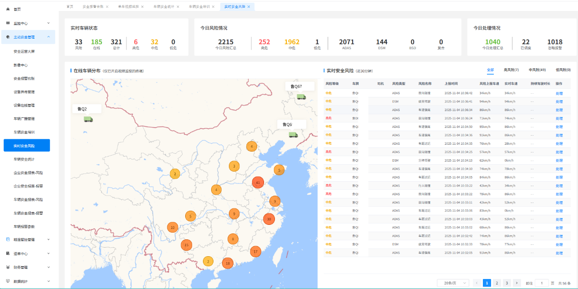This screenshot has width=578, height=289.
Task: Go to page 2 of the risk table
Action: pos(497,283)
